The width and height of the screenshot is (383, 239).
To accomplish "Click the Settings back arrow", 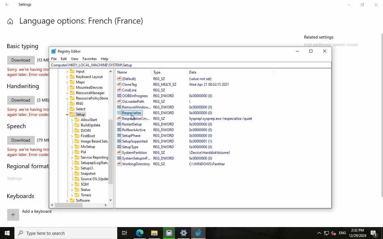I will pyautogui.click(x=7, y=5).
